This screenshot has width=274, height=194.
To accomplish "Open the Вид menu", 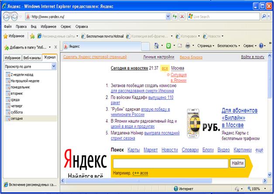I will (33, 27).
